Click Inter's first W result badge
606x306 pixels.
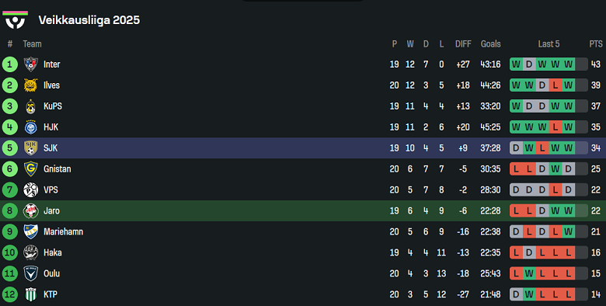tap(517, 64)
